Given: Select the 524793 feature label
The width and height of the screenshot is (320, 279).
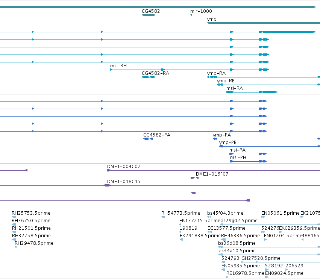Looking at the screenshot, I should coord(230,258).
